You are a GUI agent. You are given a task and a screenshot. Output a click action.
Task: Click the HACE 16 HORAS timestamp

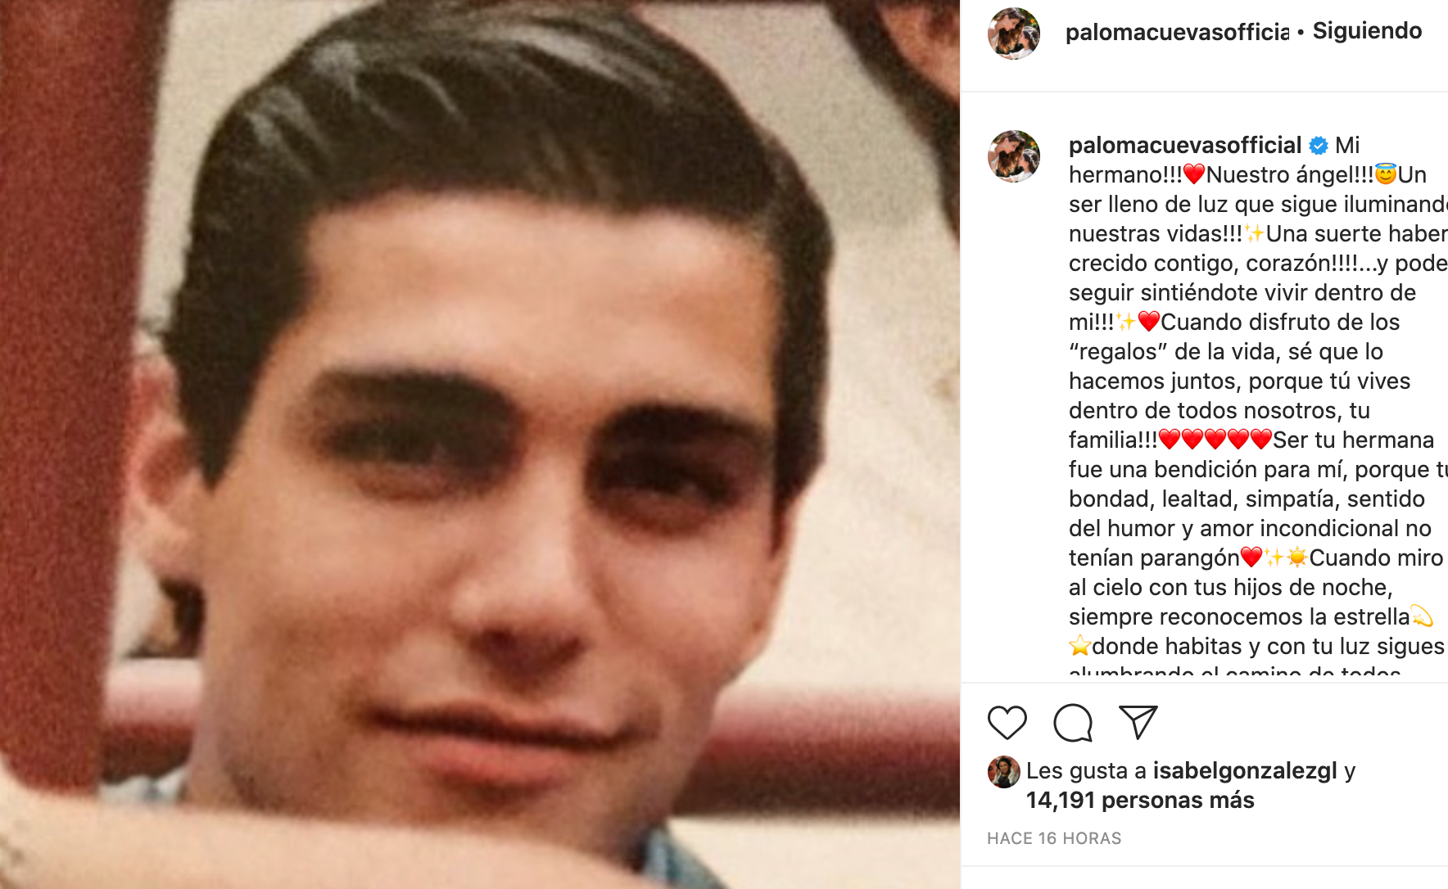click(x=1054, y=838)
